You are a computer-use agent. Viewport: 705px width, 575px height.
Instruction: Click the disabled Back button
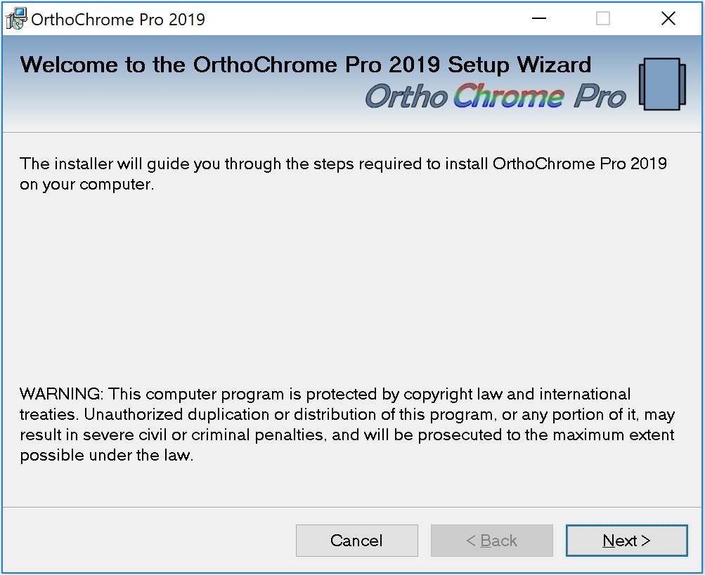click(492, 541)
